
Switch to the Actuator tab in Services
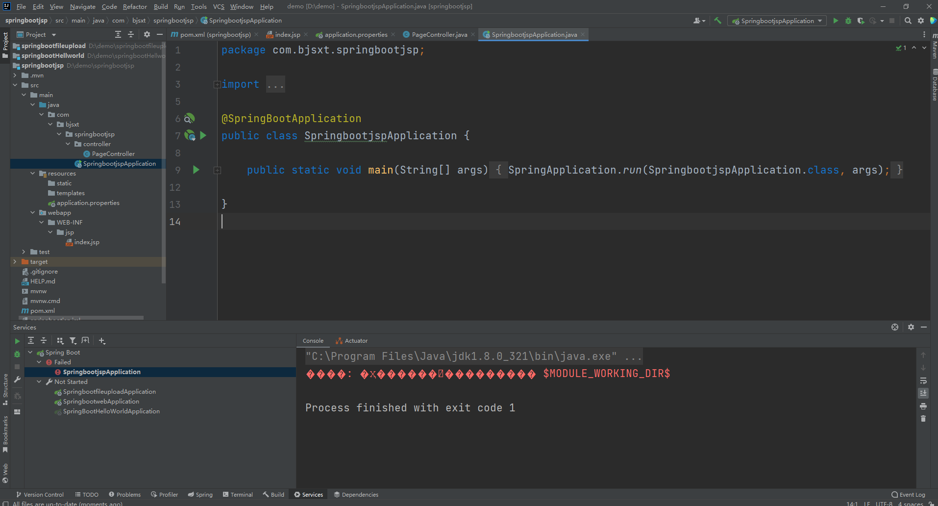pyautogui.click(x=351, y=341)
